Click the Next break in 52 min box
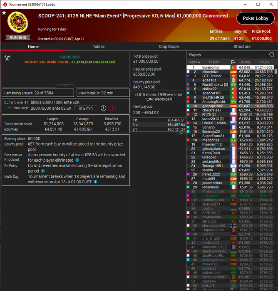The image size is (278, 291). tap(103, 93)
